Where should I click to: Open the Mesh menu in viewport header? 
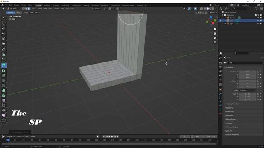point(50,9)
